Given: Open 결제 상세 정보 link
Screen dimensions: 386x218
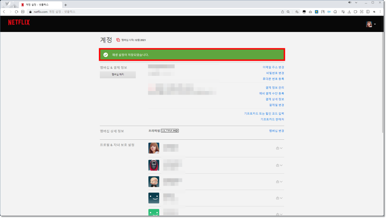Looking at the screenshot, I should [x=275, y=99].
